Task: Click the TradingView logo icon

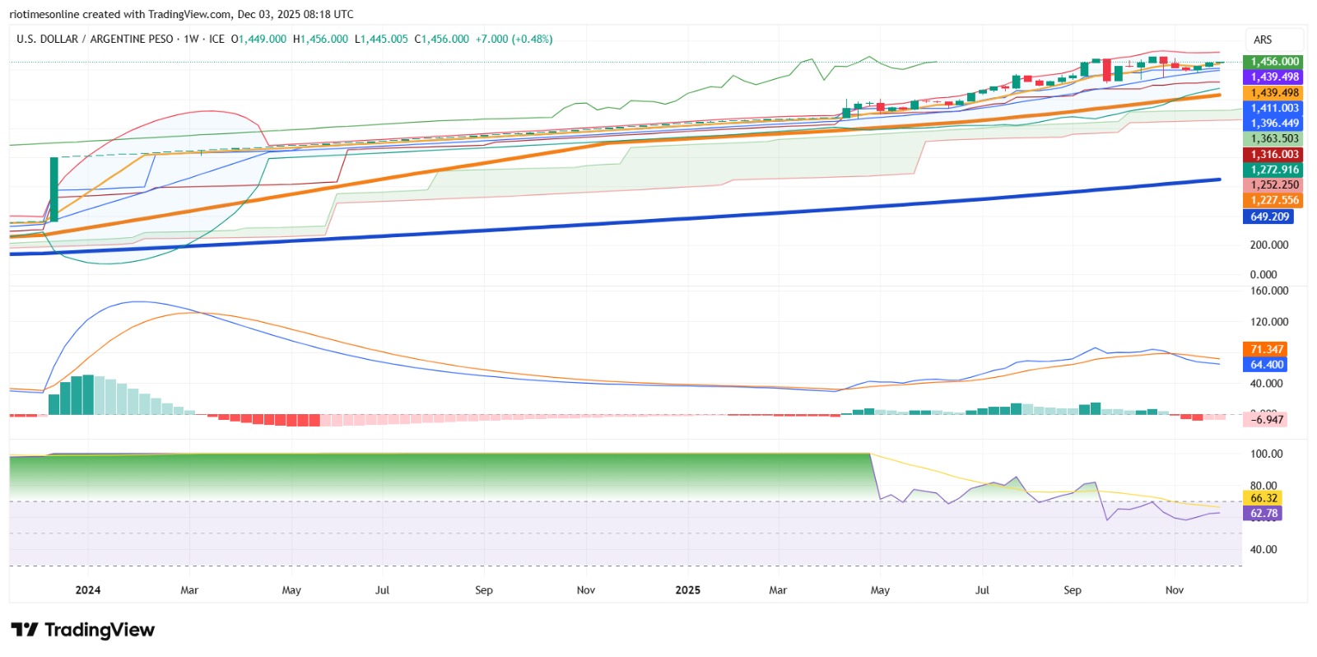Action: click(25, 630)
